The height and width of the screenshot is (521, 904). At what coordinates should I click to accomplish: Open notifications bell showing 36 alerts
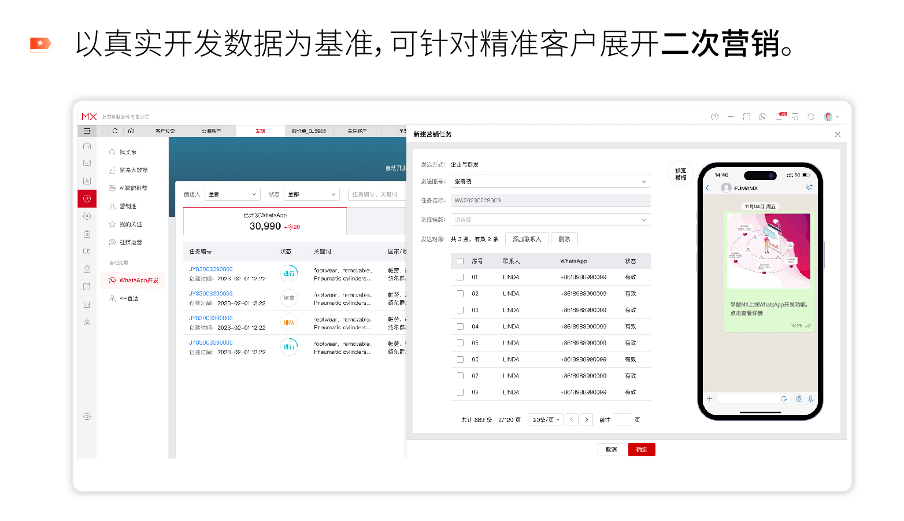(x=779, y=116)
